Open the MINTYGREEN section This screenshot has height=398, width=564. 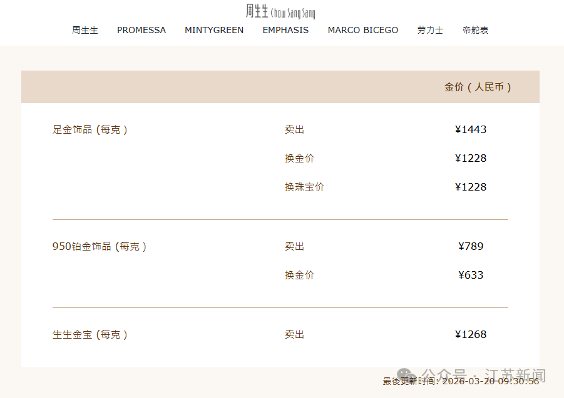(x=214, y=30)
